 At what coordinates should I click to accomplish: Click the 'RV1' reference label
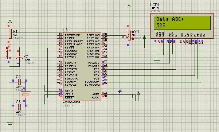point(135,31)
